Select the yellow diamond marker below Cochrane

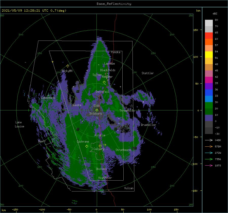click(x=87, y=146)
